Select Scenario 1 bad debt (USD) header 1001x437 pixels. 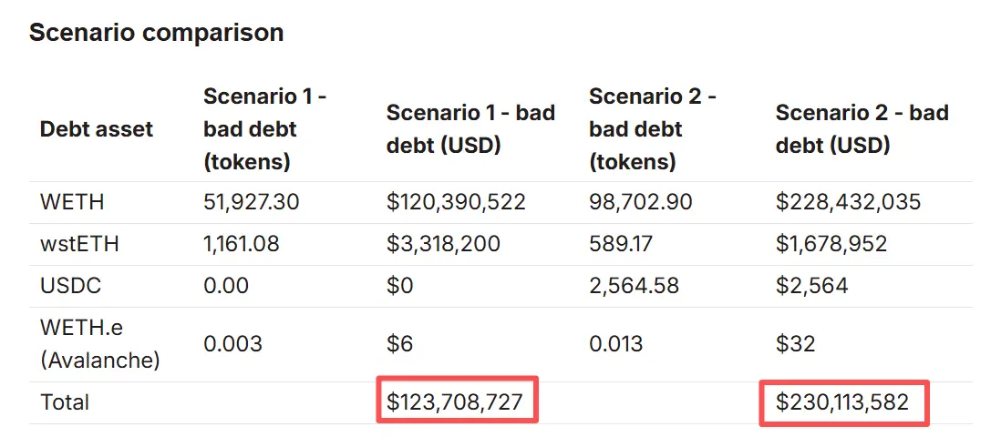[470, 129]
